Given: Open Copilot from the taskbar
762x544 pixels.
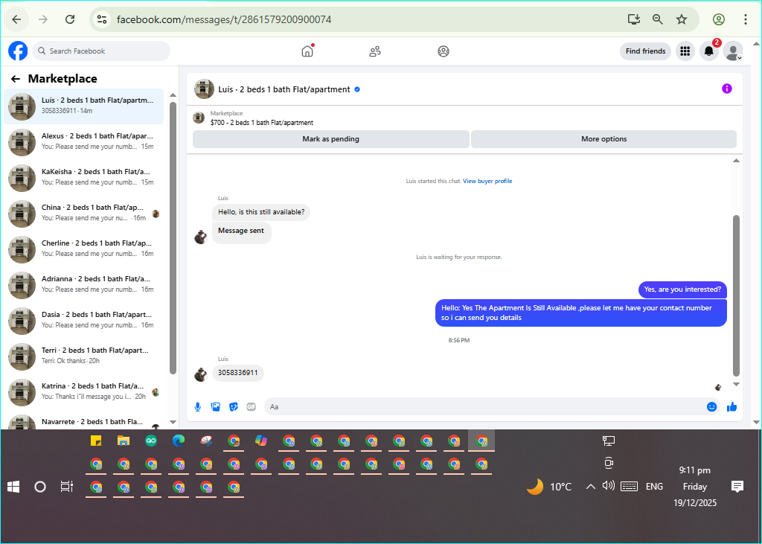Looking at the screenshot, I should point(261,441).
